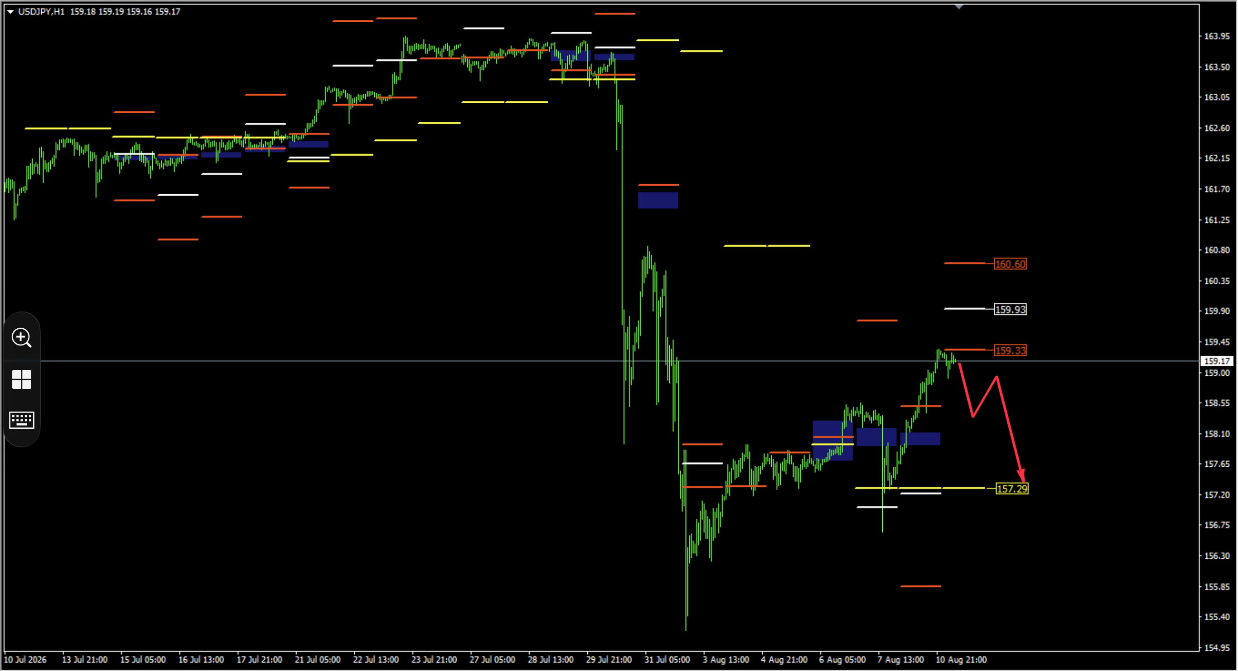Screen dimensions: 1238x671
Task: Open the four-tile grid layout icon
Action: coord(22,379)
